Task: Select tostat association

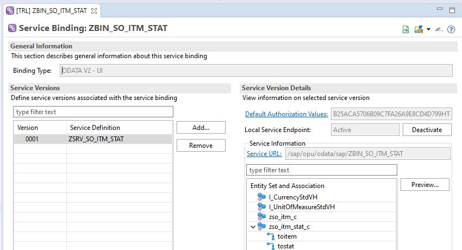Action: [286, 246]
